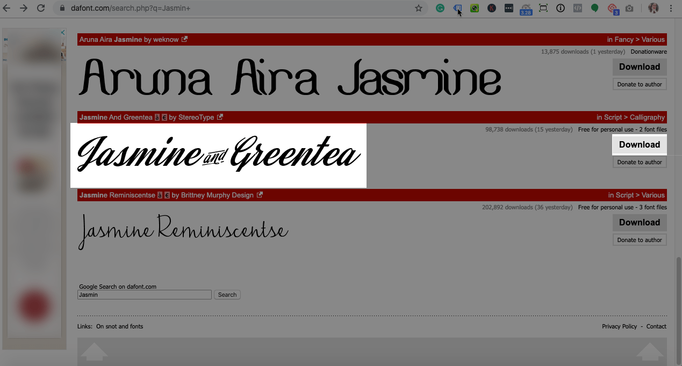682x366 pixels.
Task: Open the Script category for Jasmine And Greentea
Action: tap(613, 117)
